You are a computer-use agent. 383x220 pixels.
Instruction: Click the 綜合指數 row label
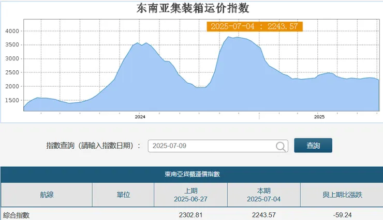pos(17,215)
